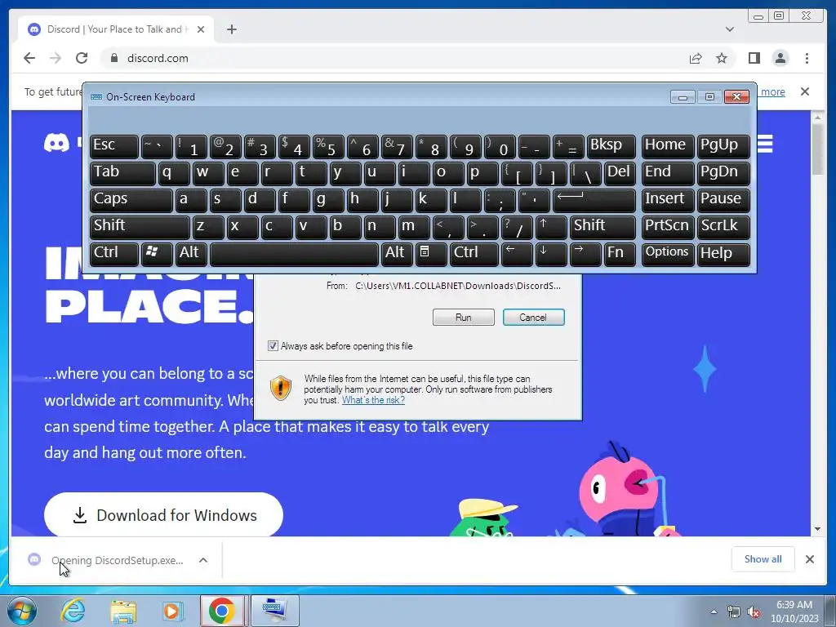The width and height of the screenshot is (836, 627).
Task: Show hidden tray icons arrow
Action: [x=714, y=611]
